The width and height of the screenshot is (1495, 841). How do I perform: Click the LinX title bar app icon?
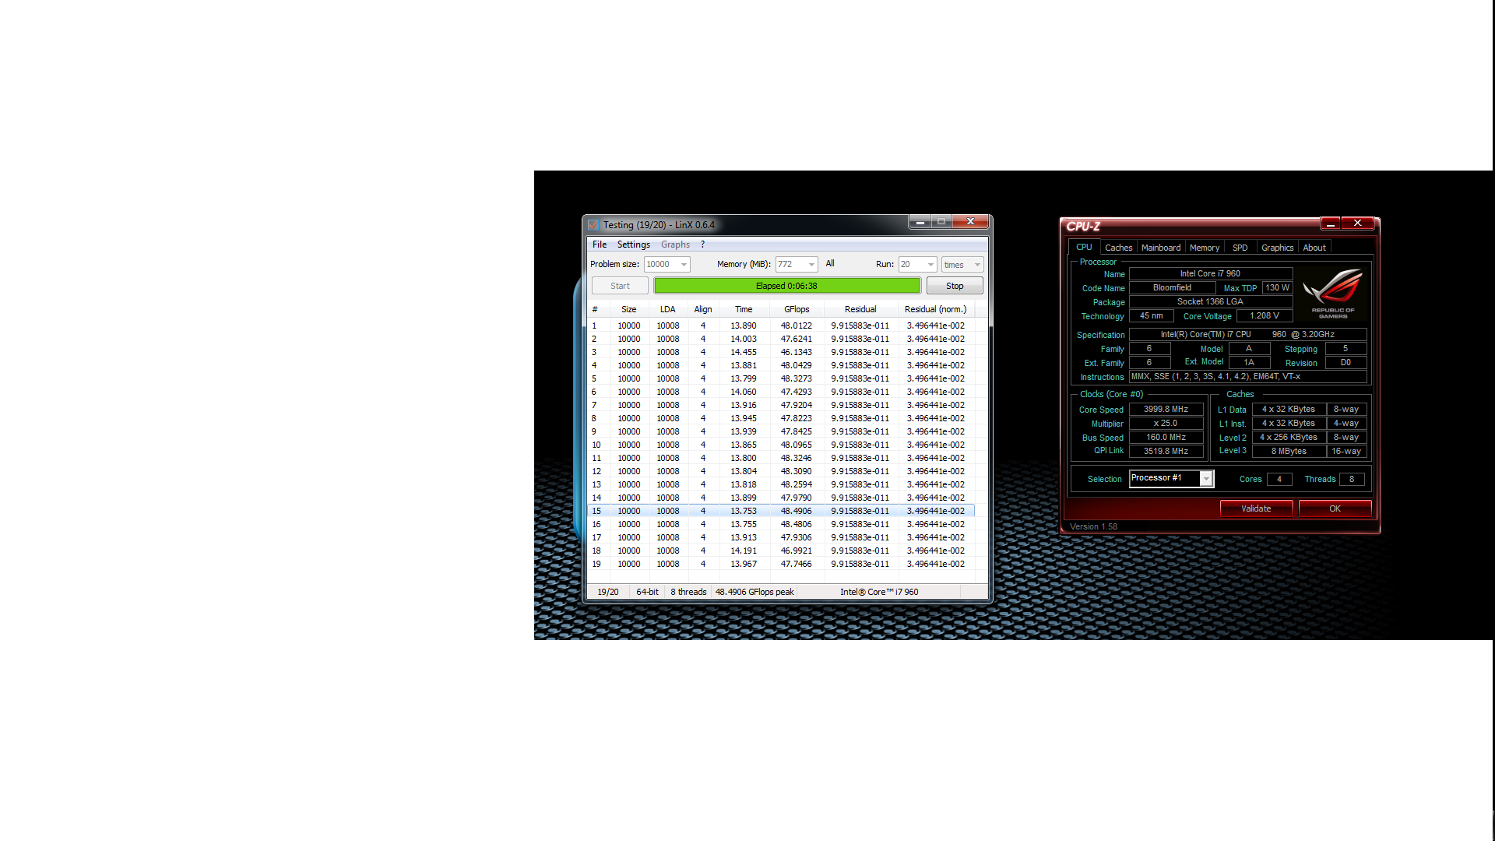point(593,225)
